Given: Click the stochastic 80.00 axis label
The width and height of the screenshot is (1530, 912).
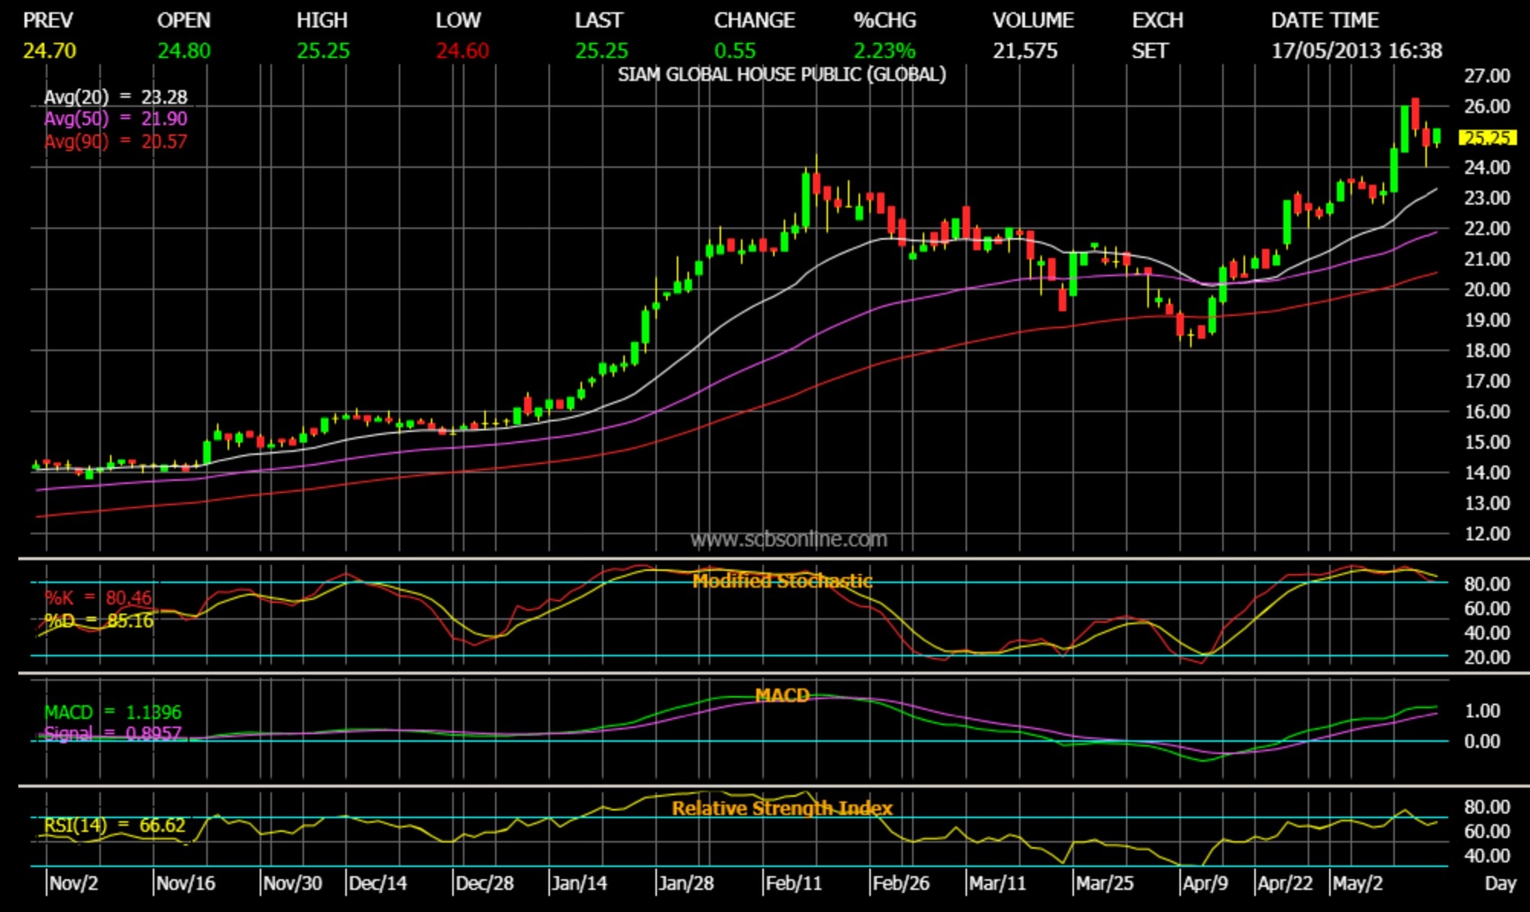Looking at the screenshot, I should click(1486, 585).
